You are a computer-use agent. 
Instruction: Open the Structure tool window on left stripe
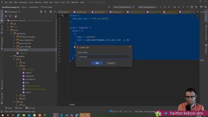[2, 84]
